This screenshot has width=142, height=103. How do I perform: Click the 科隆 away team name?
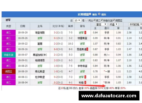click(81, 83)
